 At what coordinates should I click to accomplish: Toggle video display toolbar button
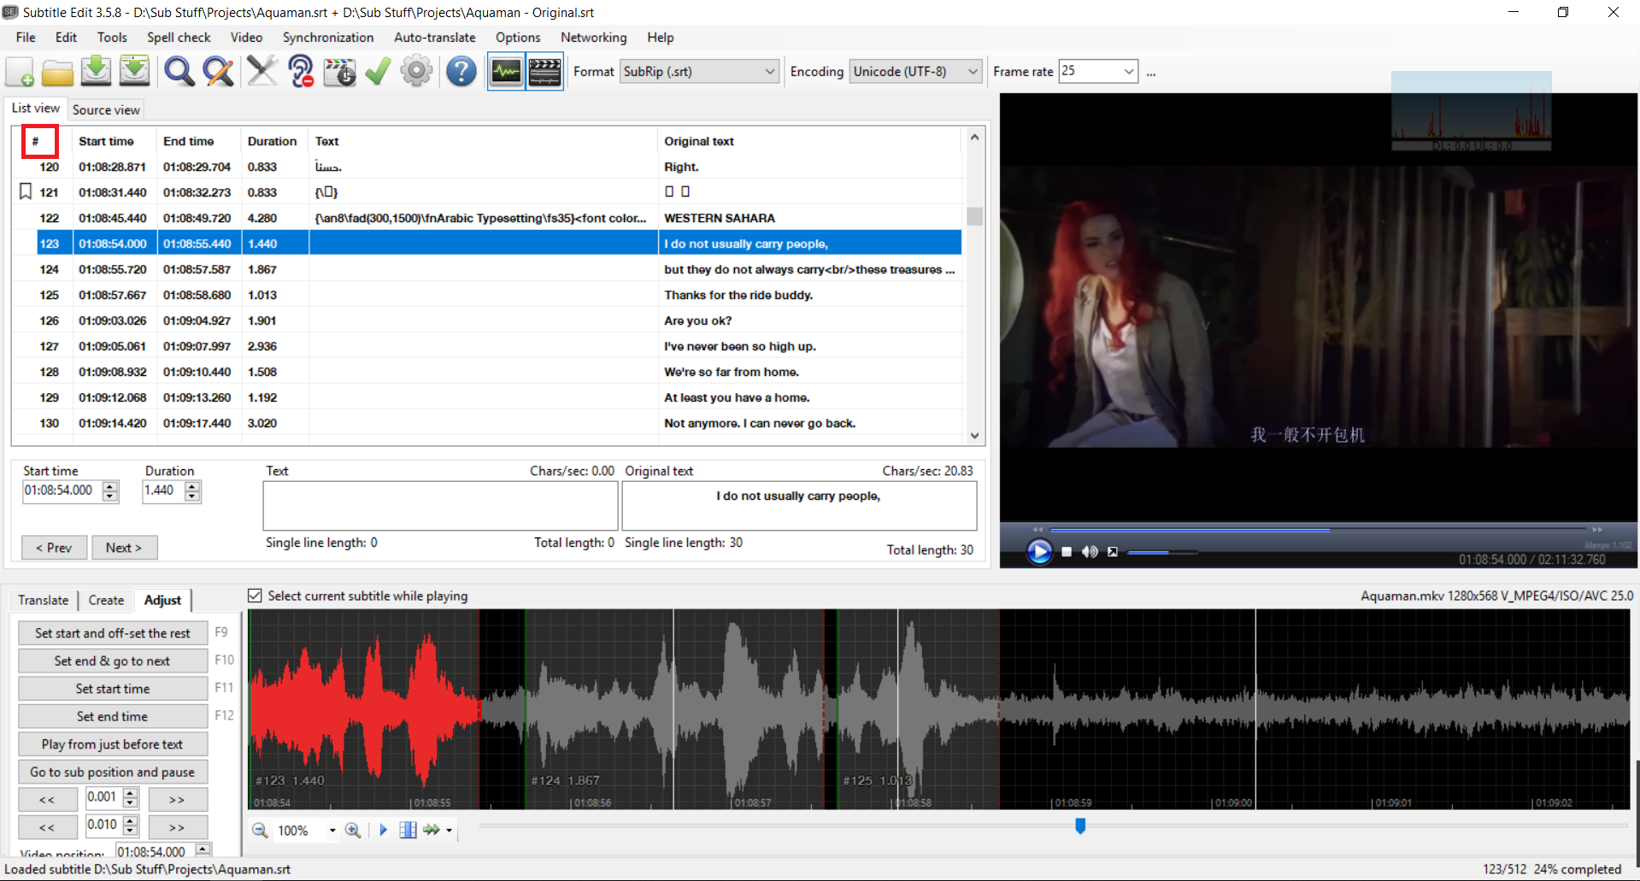[544, 72]
